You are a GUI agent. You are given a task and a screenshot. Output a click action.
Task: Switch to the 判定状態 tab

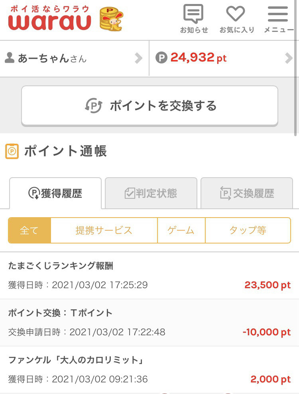(151, 193)
